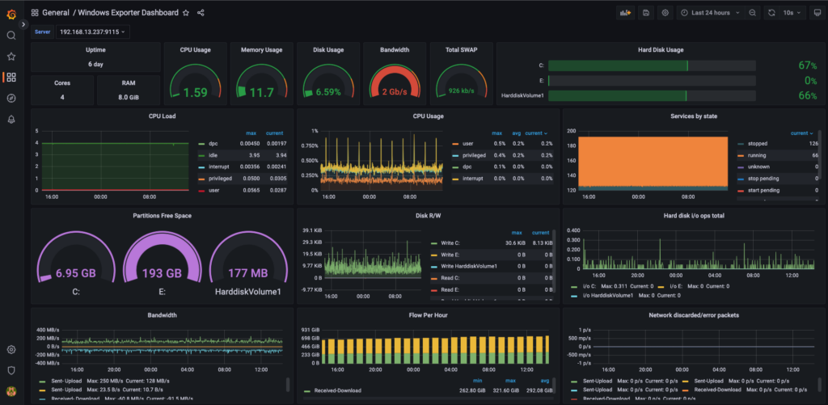The width and height of the screenshot is (828, 405).
Task: Open the Server Admin shield icon
Action: coord(11,371)
